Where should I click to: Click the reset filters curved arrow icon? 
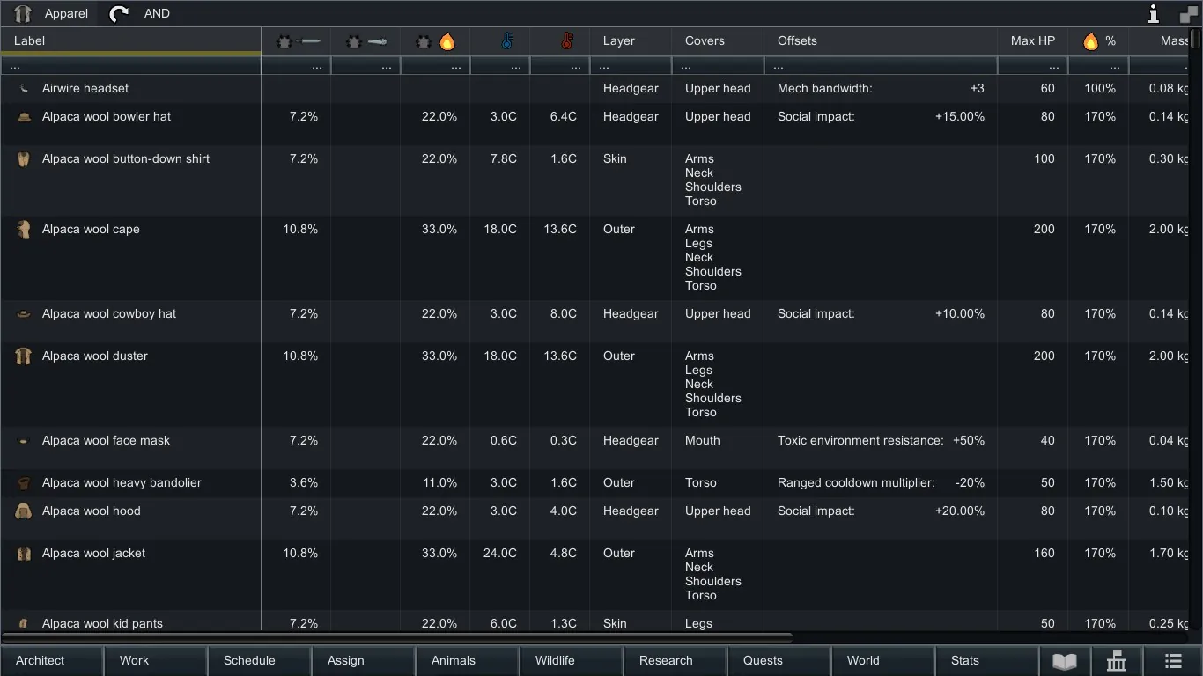tap(119, 13)
